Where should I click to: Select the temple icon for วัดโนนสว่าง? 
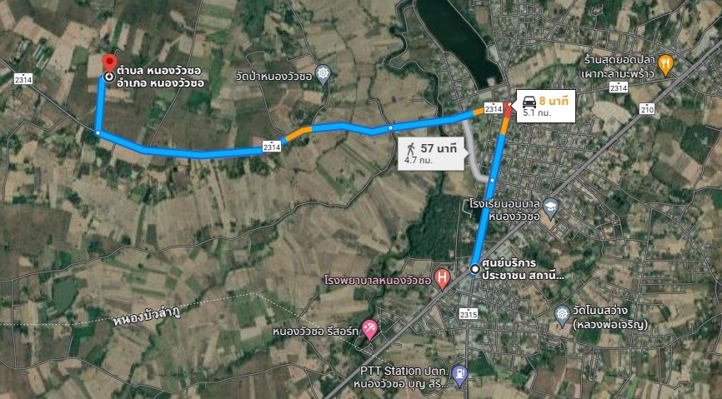[x=562, y=316]
